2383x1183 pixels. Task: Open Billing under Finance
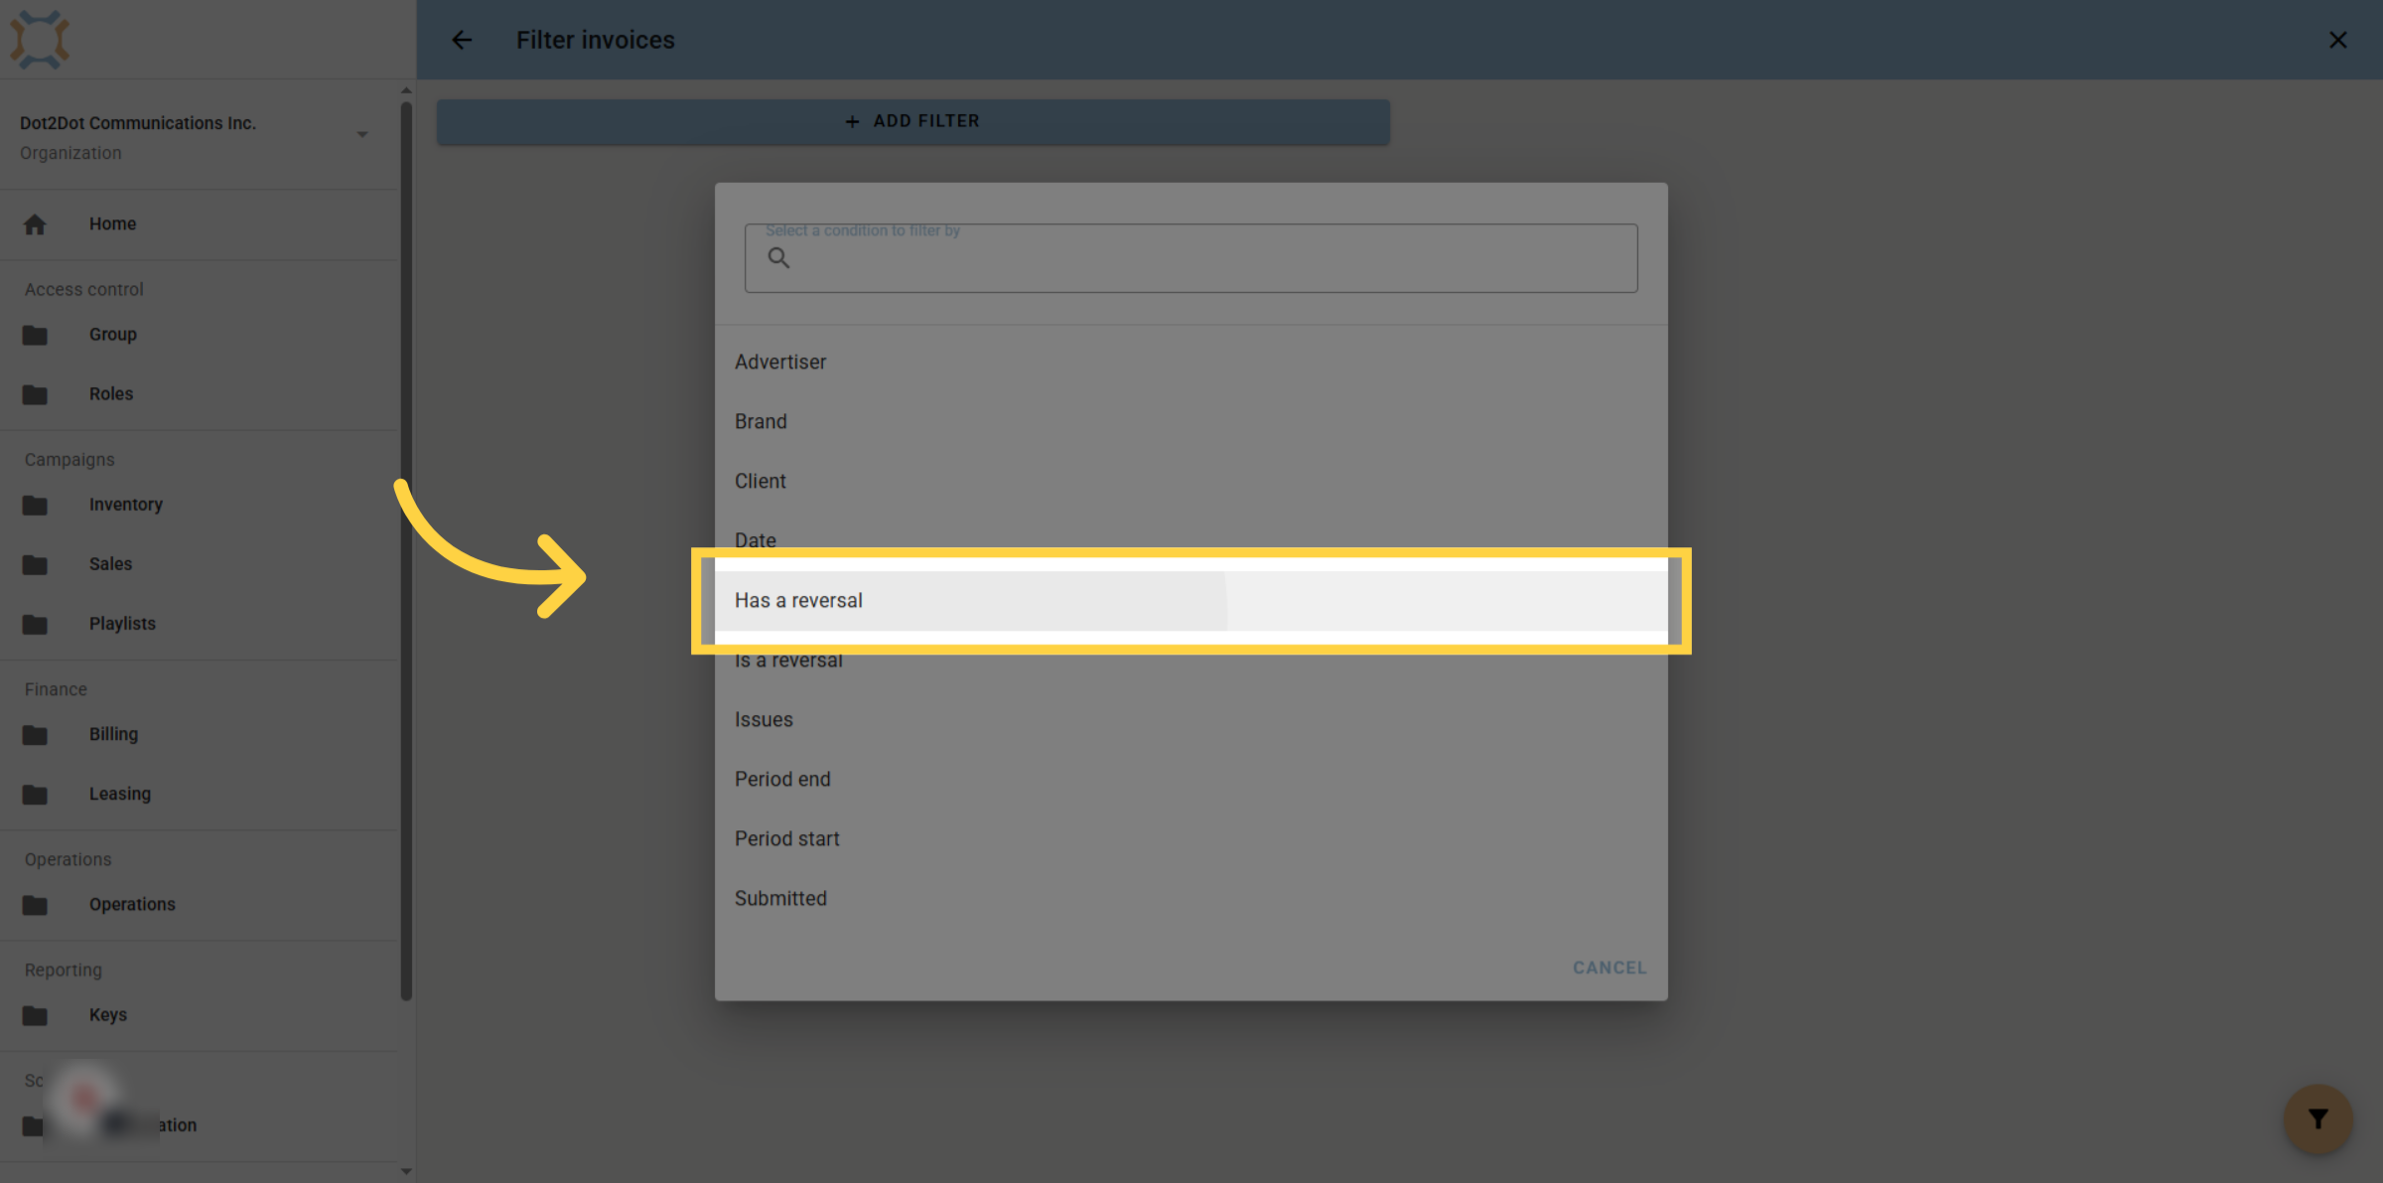click(x=199, y=734)
